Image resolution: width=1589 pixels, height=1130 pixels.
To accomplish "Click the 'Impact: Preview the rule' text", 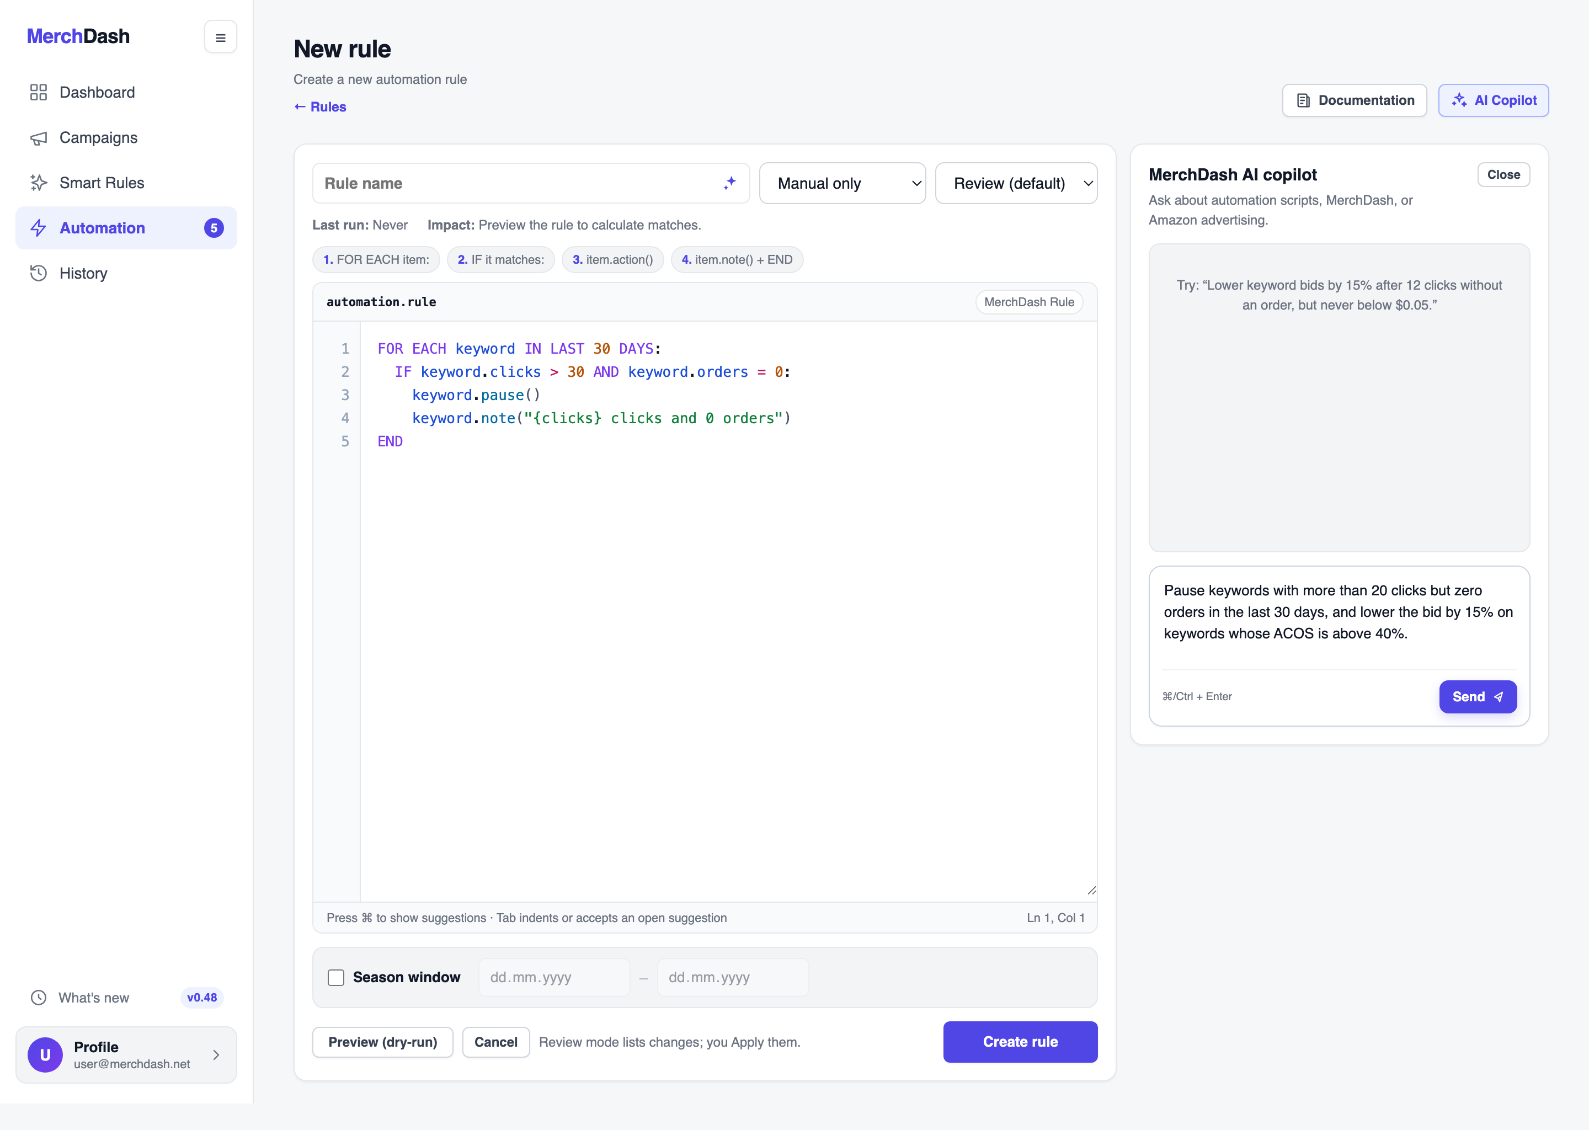I will pyautogui.click(x=564, y=226).
